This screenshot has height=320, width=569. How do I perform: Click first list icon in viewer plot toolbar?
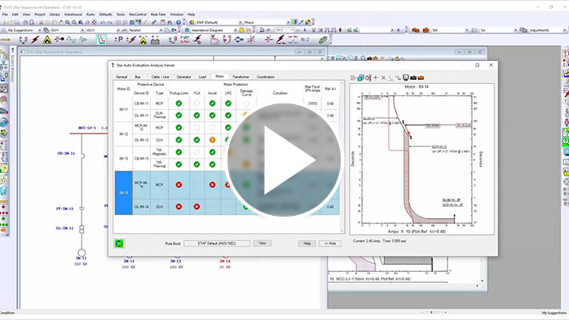(x=353, y=77)
